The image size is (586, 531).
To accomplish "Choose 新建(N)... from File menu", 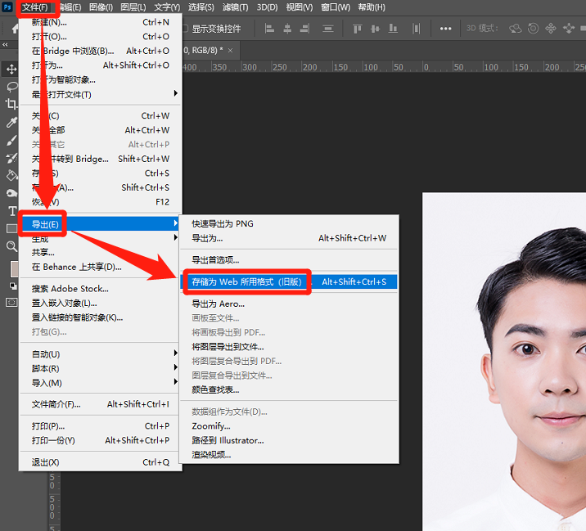I will point(101,22).
